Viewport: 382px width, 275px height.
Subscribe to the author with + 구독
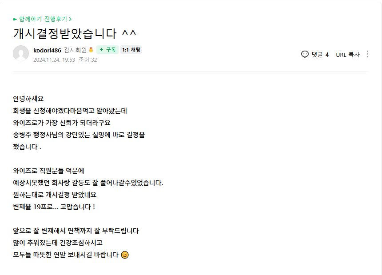107,50
